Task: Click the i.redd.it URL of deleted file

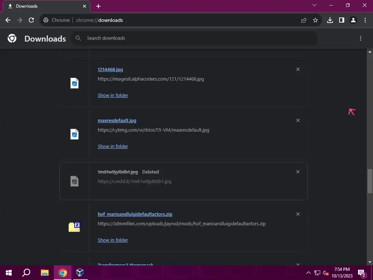Action: click(134, 182)
